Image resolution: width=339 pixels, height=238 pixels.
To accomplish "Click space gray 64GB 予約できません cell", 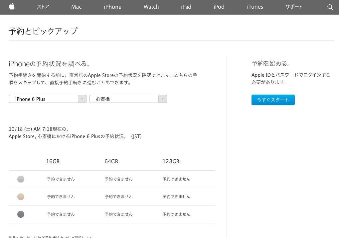I will tap(119, 214).
